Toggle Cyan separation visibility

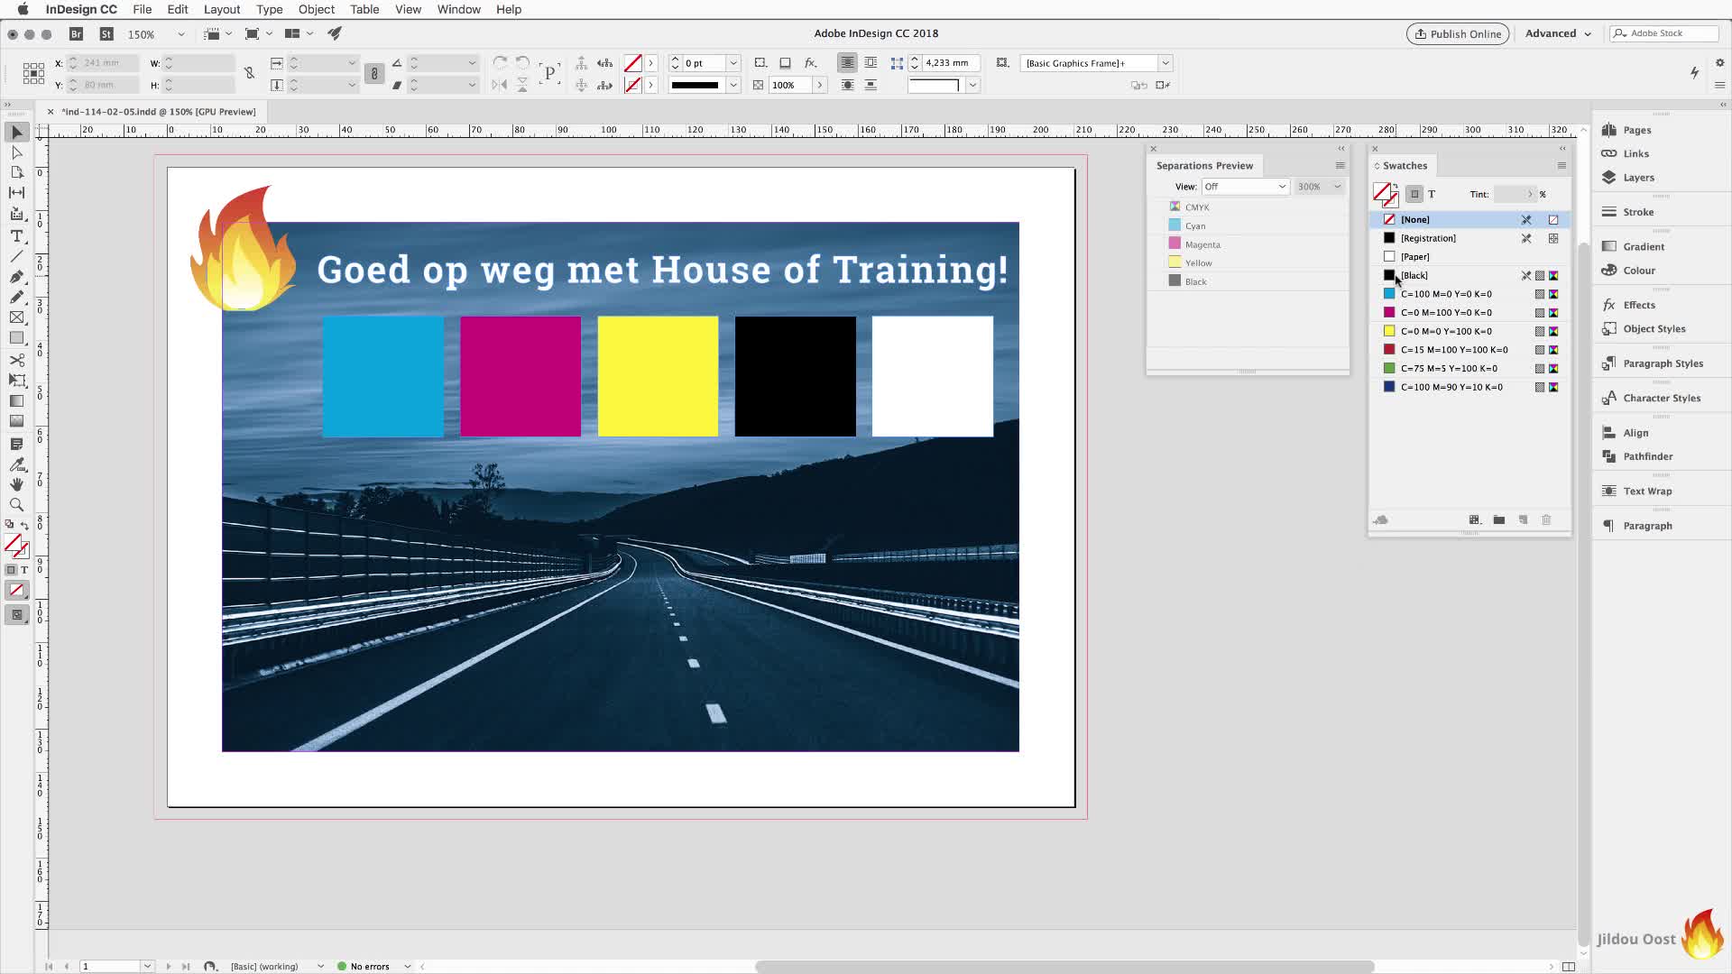point(1175,225)
